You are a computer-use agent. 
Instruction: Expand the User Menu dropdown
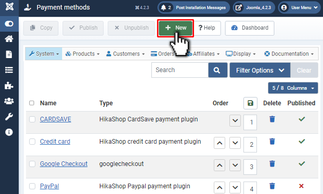pos(299,8)
